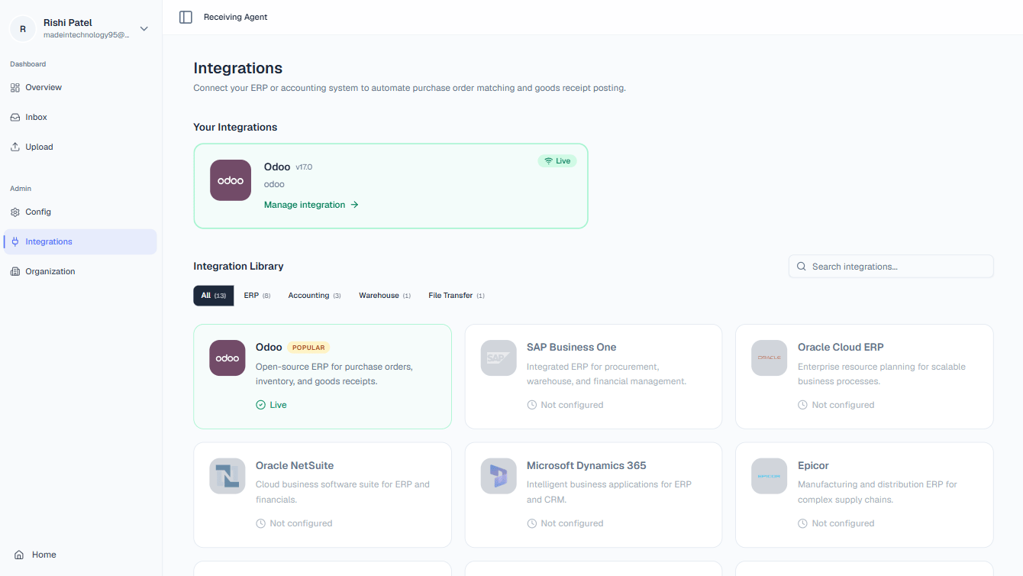
Task: Select the Warehouse filter tab
Action: coord(385,296)
